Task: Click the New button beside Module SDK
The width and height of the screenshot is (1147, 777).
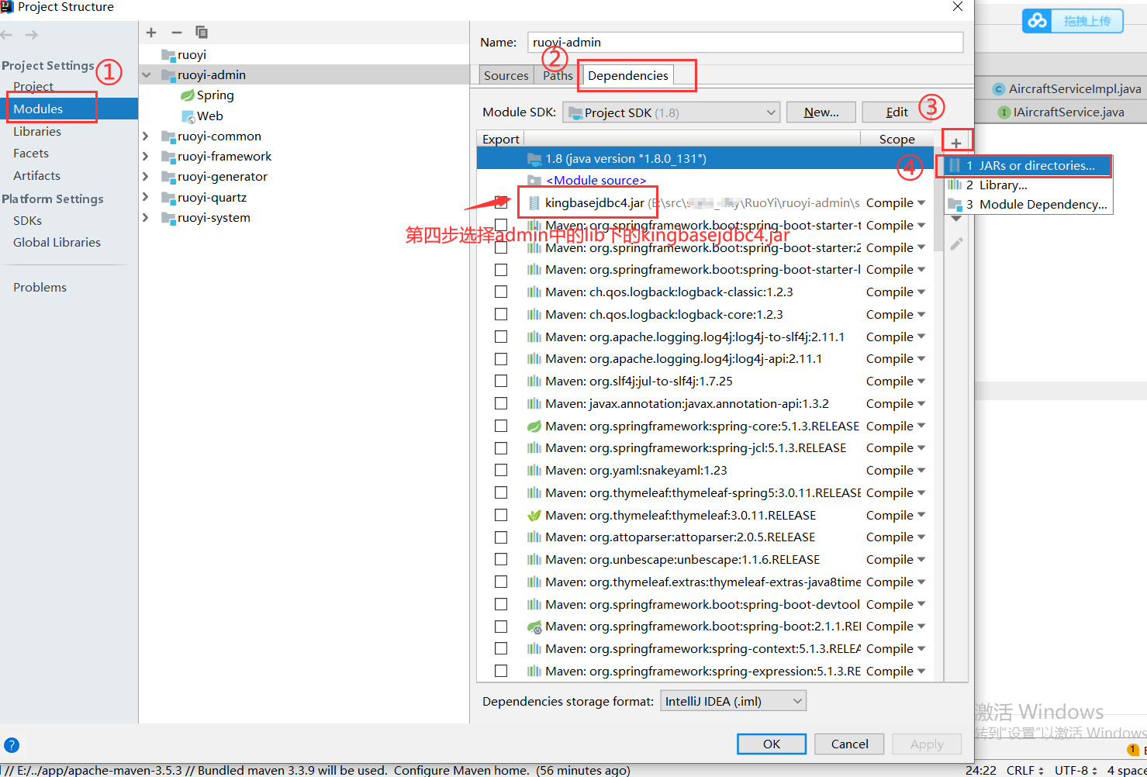Action: pyautogui.click(x=821, y=112)
